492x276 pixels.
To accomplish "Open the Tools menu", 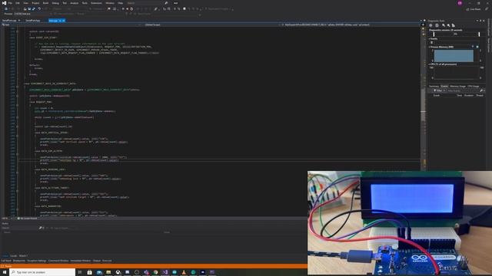I will 85,3.
